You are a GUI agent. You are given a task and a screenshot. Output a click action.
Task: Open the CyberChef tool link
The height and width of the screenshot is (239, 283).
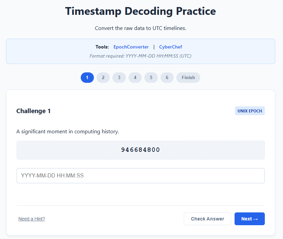tap(171, 47)
